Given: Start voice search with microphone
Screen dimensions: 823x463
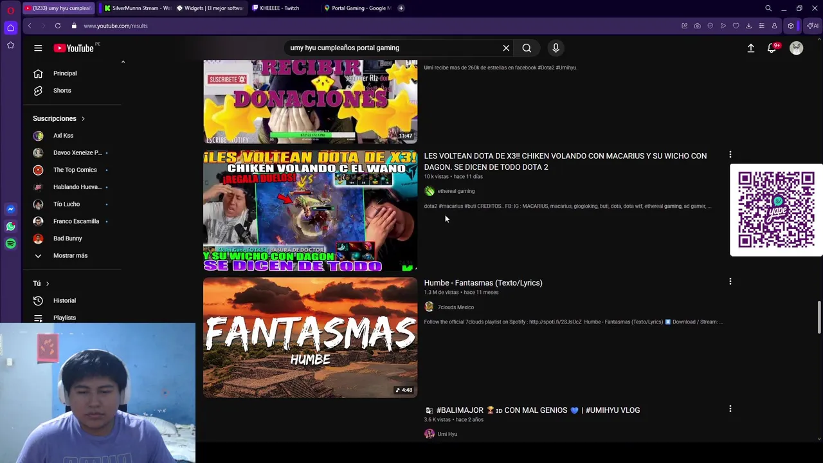Looking at the screenshot, I should coord(556,48).
